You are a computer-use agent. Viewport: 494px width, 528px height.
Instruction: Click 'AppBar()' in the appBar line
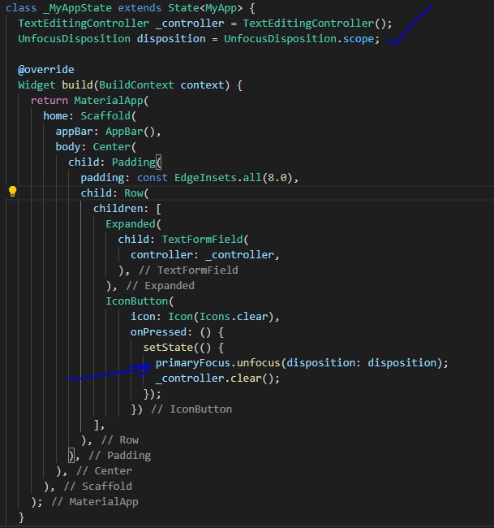[x=131, y=132]
